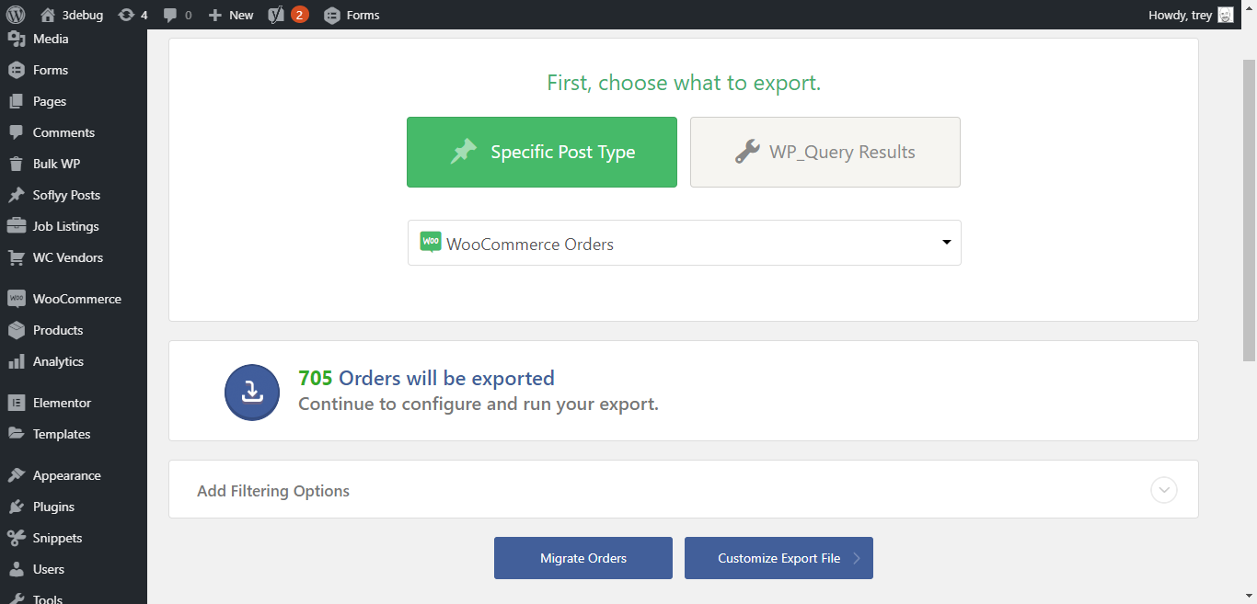Click the user avatar next to Howdy, trey

1226,15
